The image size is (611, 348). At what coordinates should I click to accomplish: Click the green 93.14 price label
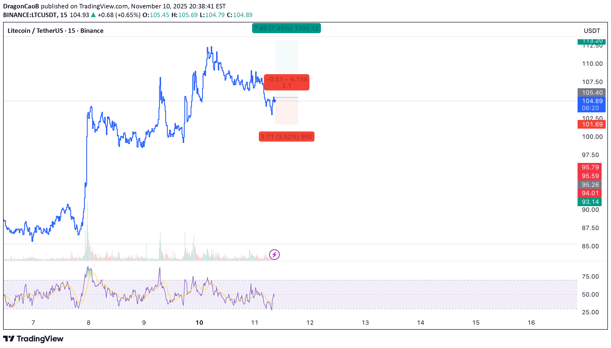click(590, 202)
